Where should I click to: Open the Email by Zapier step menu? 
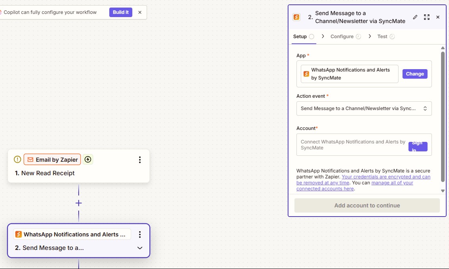(140, 160)
